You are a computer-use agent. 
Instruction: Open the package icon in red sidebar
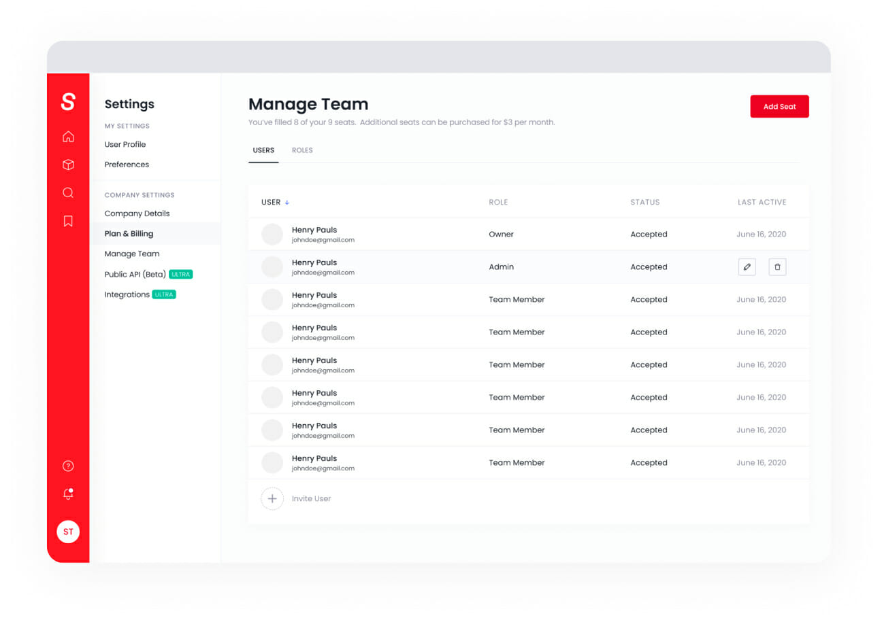point(68,165)
